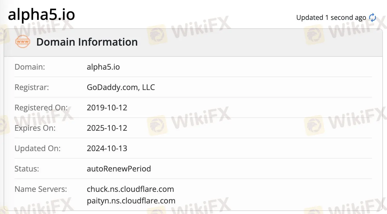Click the expiry date 2025-10-12
The height and width of the screenshot is (214, 387).
[107, 128]
